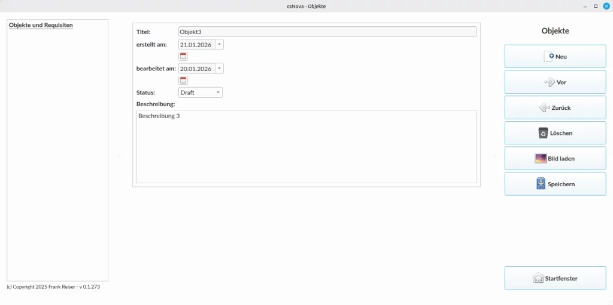The height and width of the screenshot is (305, 613).
Task: Expand the bearbeitet am date dropdown arrow
Action: pyautogui.click(x=219, y=69)
